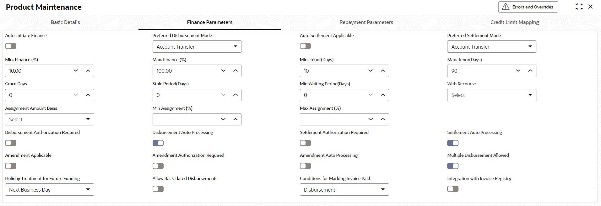Switch to the Repayment Parameters tab
Viewport: 601px width, 206px height.
pyautogui.click(x=366, y=22)
